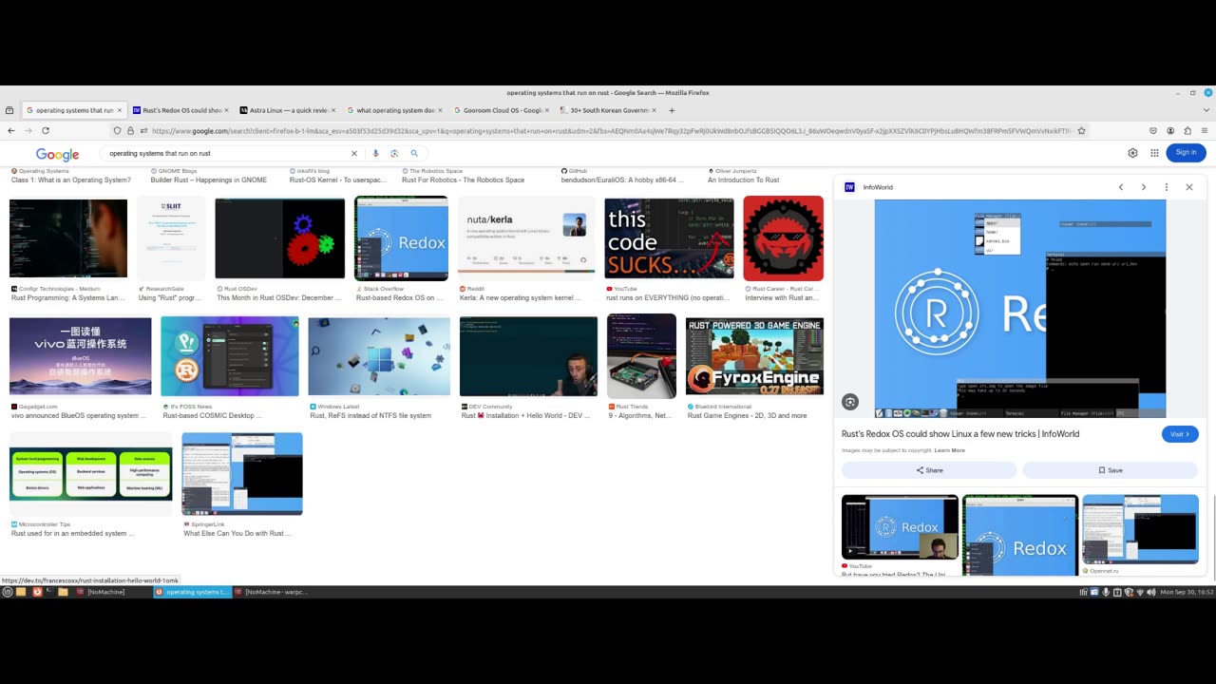Open the red Rust crab mascot thumbnail

point(783,238)
